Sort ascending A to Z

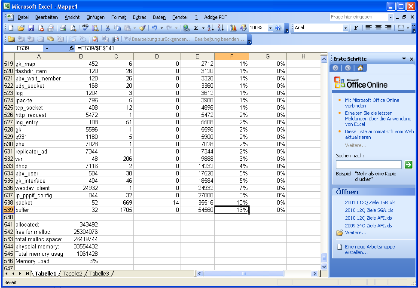[211, 28]
